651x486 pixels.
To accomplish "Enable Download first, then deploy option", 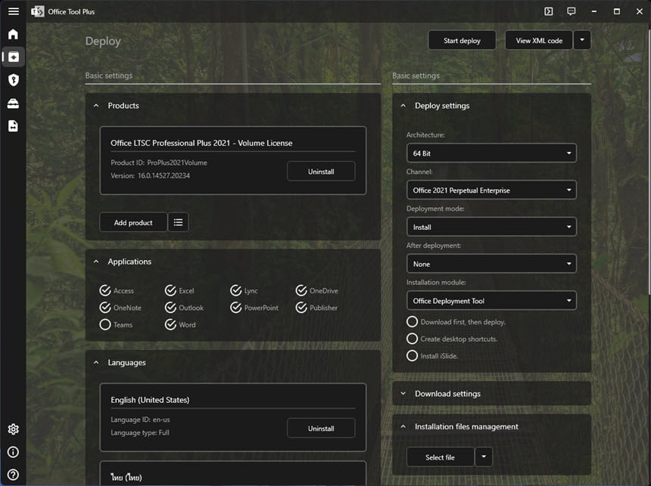I will click(x=456, y=322).
